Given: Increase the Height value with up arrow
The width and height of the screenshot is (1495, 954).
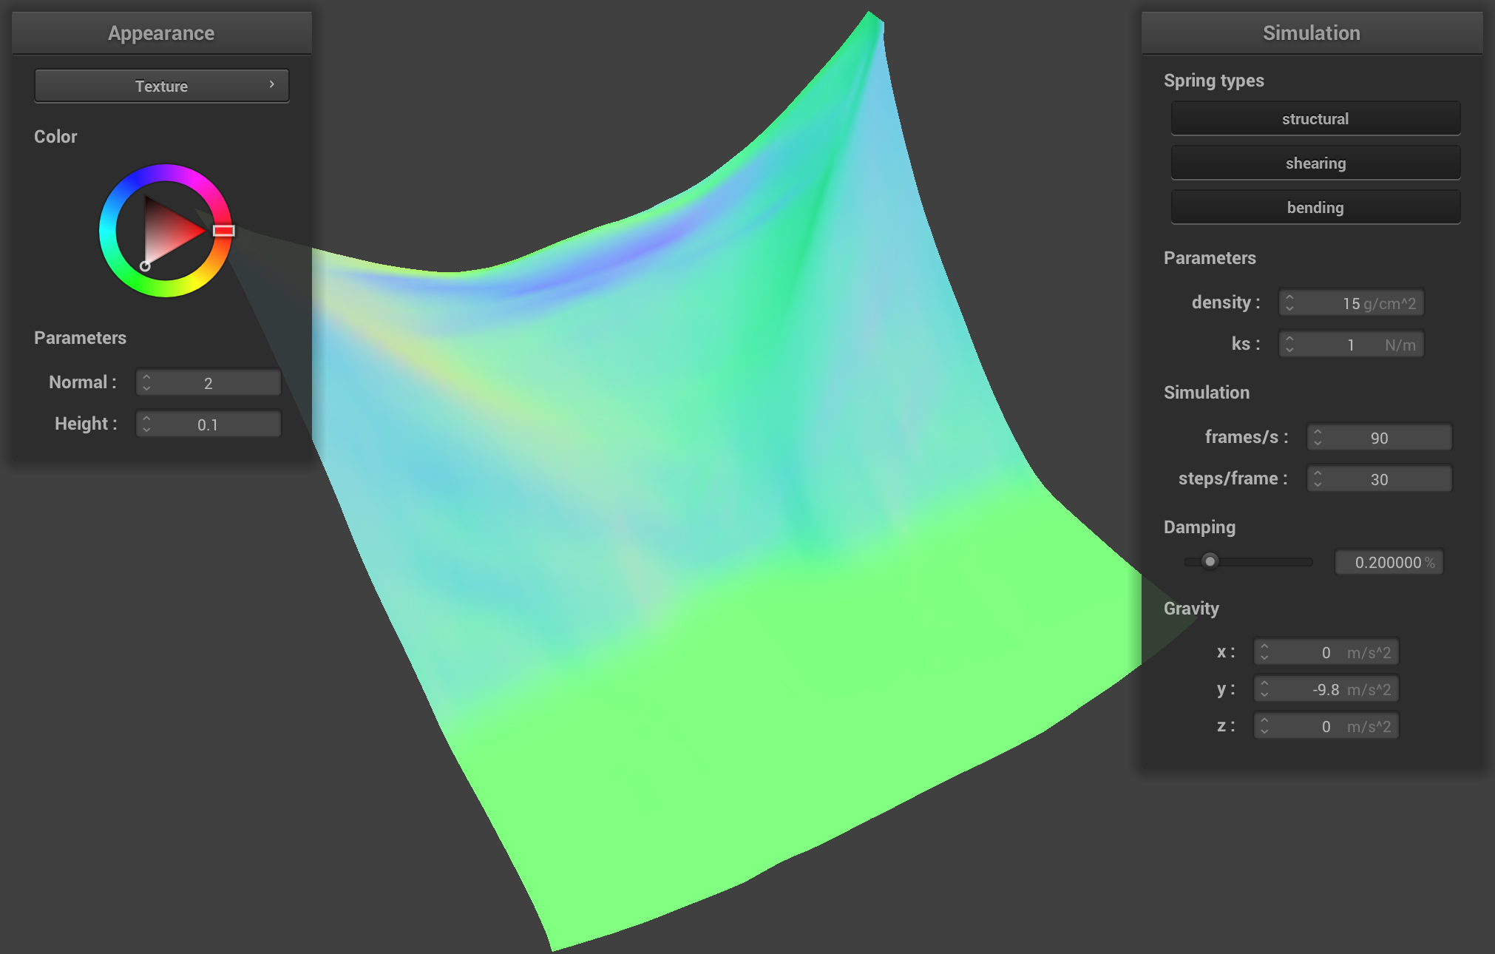Looking at the screenshot, I should (x=146, y=419).
